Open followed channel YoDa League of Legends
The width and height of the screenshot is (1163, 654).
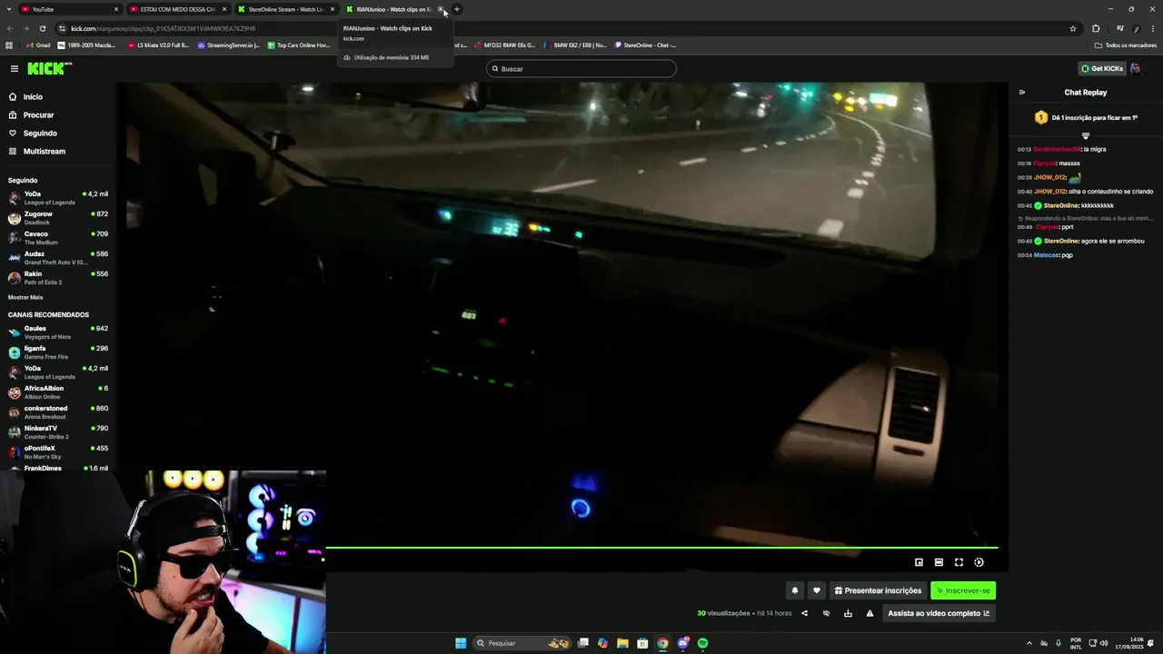point(58,198)
